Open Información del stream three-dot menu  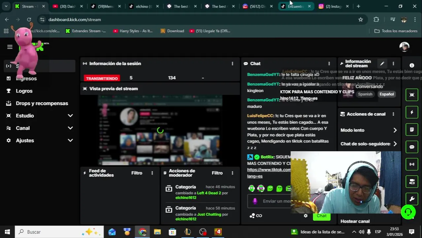point(393,63)
